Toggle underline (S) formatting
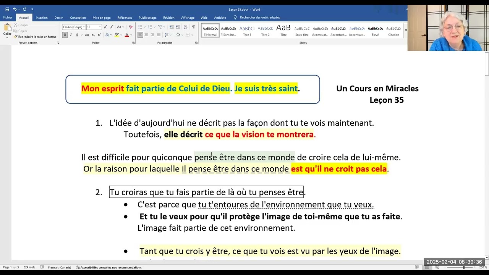Image resolution: width=489 pixels, height=275 pixels. point(77,35)
